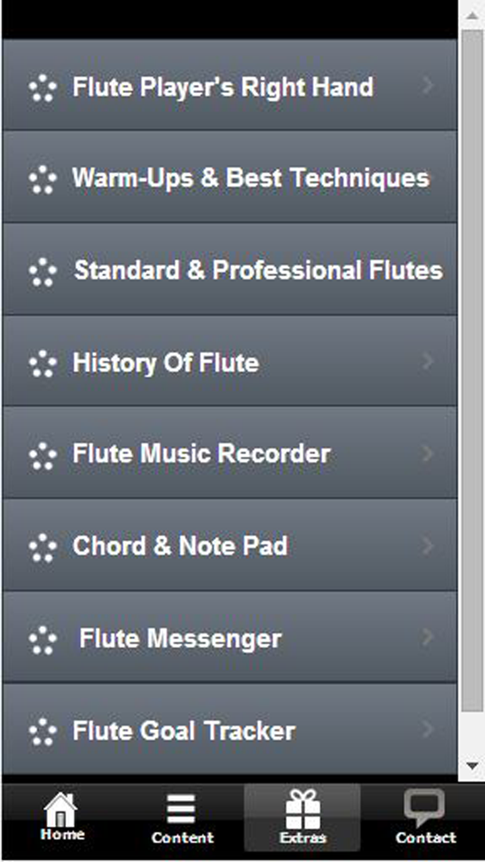Expand chevron on History Of Flute row
485x862 pixels.
[428, 362]
